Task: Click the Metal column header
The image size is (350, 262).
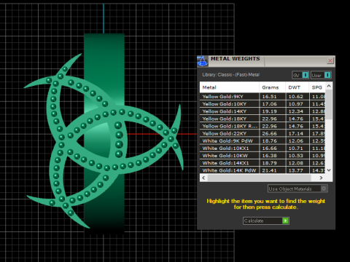Action: (x=230, y=87)
